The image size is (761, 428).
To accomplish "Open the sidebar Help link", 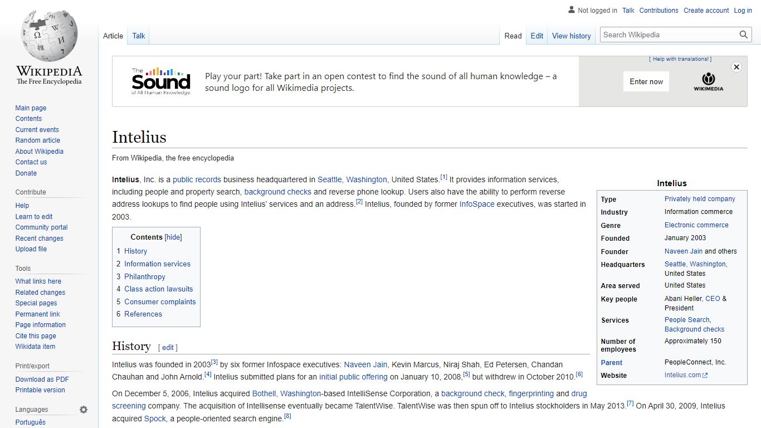I will click(22, 206).
